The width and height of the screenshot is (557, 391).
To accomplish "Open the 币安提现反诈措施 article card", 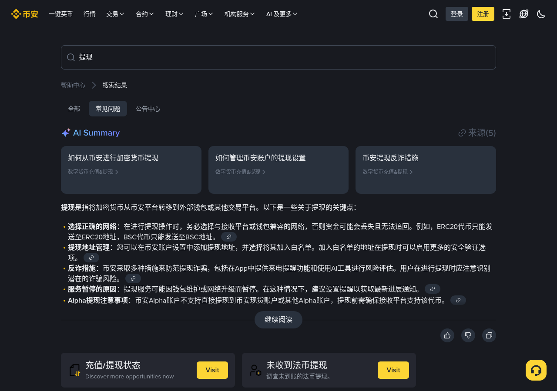I will tap(426, 170).
